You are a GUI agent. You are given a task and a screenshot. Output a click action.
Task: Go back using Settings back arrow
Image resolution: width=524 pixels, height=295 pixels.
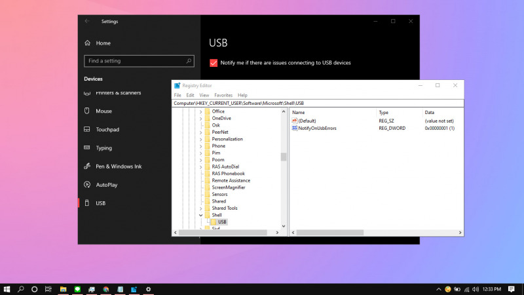click(x=87, y=21)
